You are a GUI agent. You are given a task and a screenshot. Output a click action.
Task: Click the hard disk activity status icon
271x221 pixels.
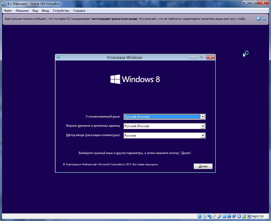[199, 216]
